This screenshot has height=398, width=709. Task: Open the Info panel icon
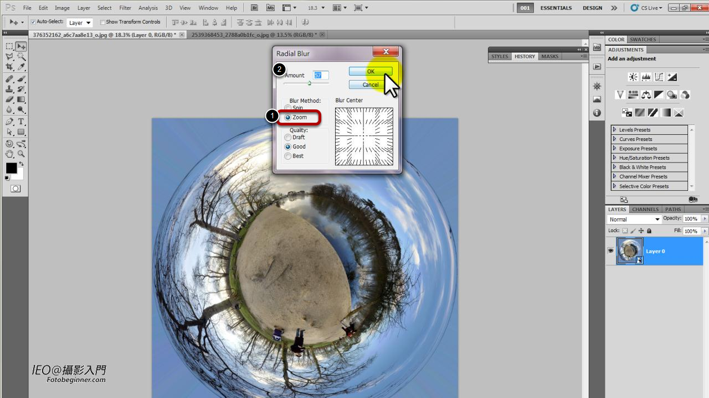click(x=597, y=113)
